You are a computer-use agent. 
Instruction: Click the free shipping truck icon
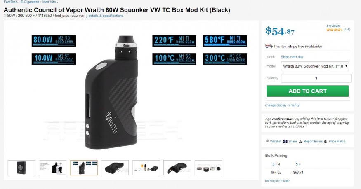tap(269, 46)
